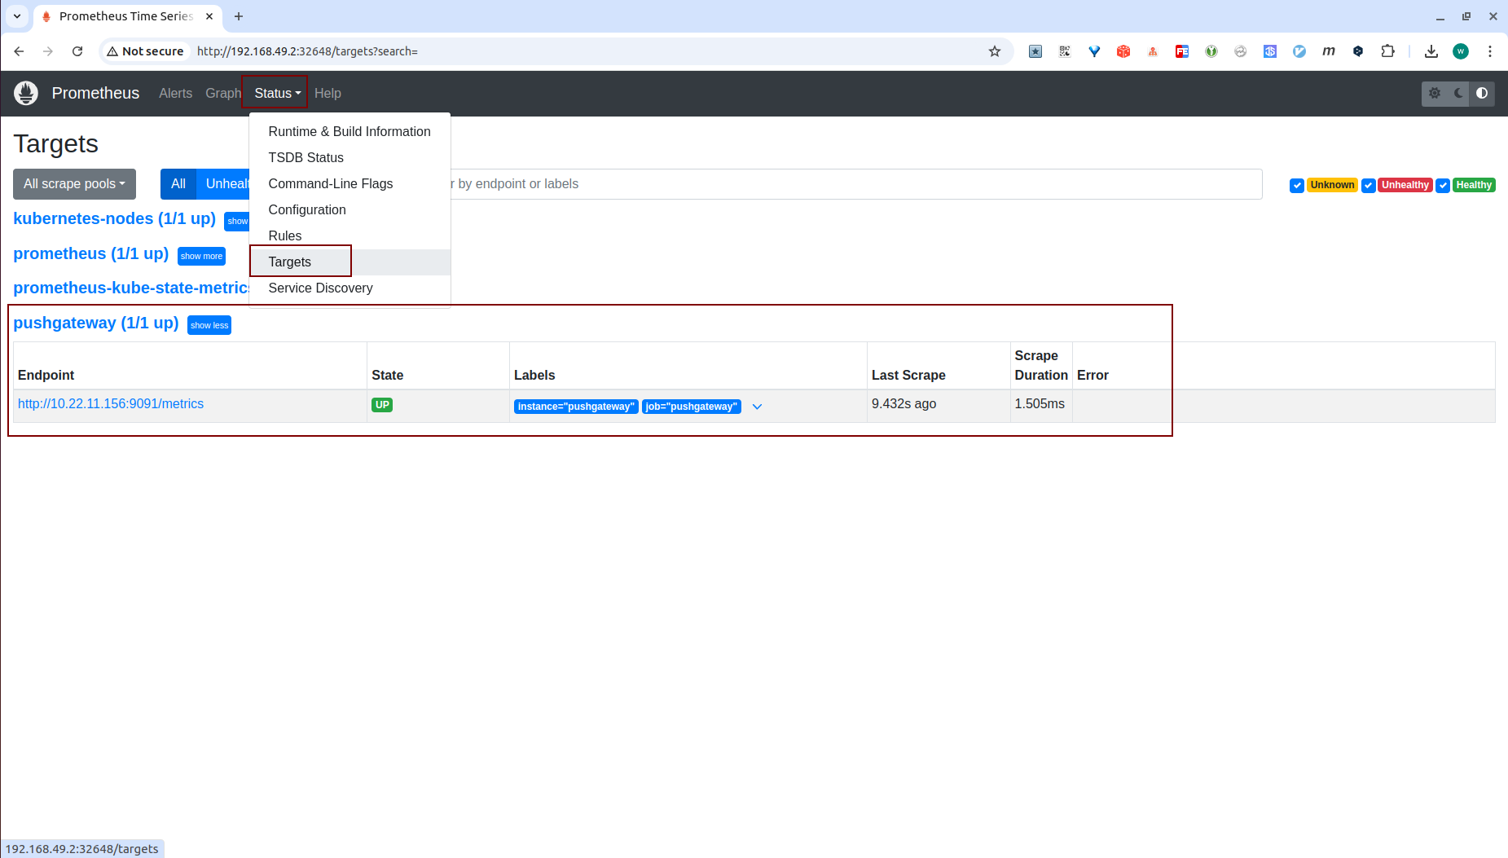1508x858 pixels.
Task: Open the pushgateway (1/1 up) pool link
Action: [96, 323]
